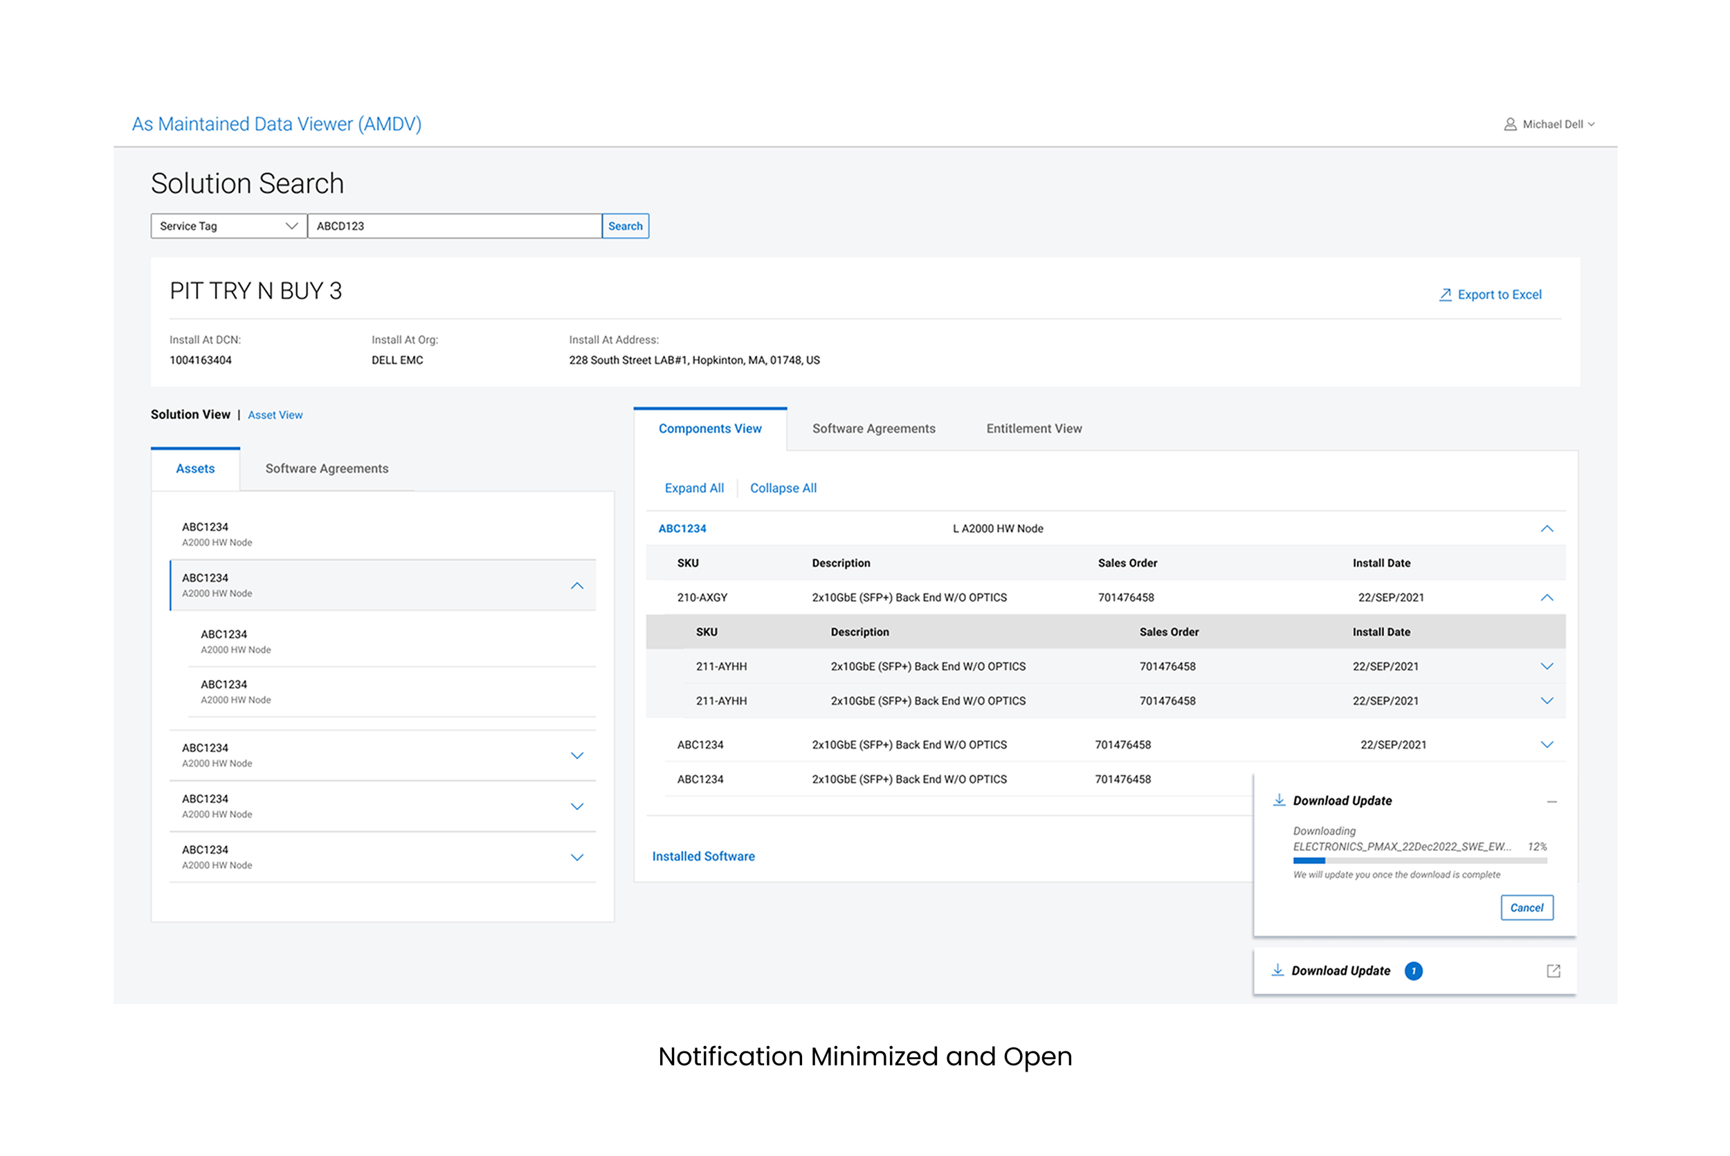Expand second collapsed ABC1234 asset in left list
Viewport: 1730px width, 1156px height.
pos(576,807)
